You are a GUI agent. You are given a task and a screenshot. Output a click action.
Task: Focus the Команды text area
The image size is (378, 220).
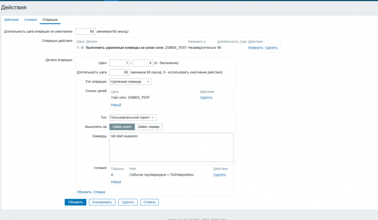coord(171,147)
